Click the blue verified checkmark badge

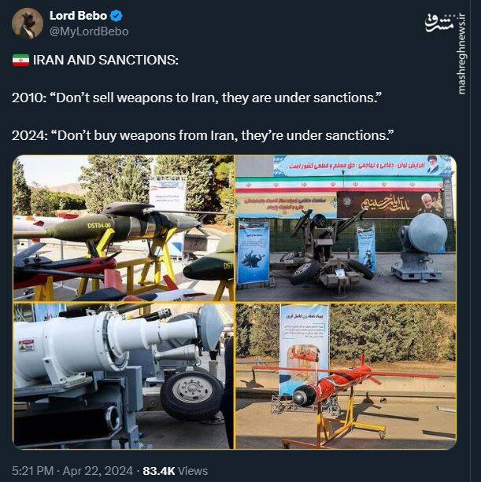click(117, 16)
